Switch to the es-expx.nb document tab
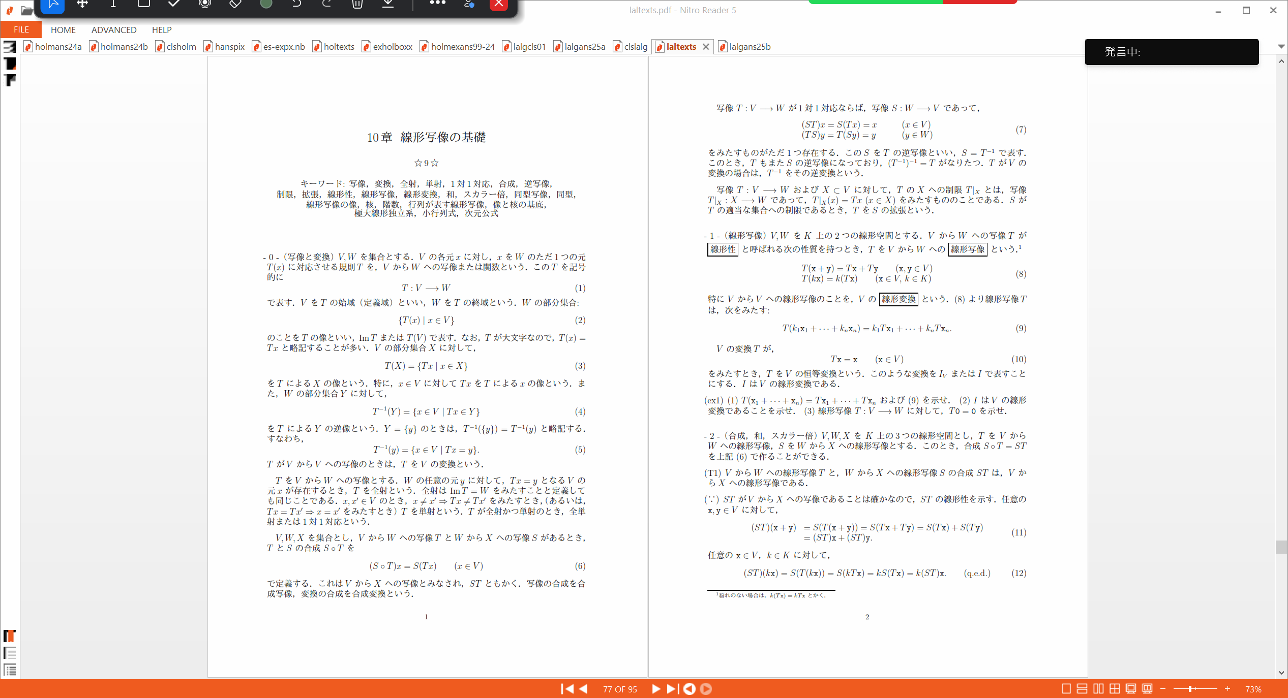Viewport: 1288px width, 698px height. tap(279, 47)
